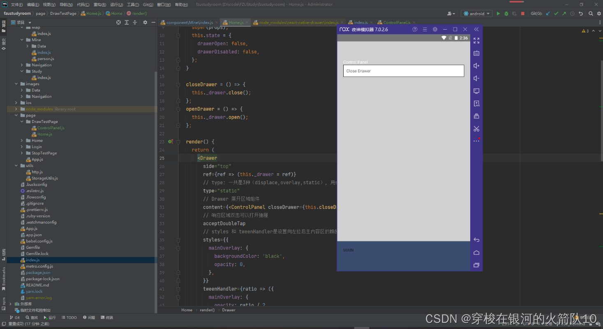Stop the running process with red square
Screen dimensions: 603x329
click(522, 14)
